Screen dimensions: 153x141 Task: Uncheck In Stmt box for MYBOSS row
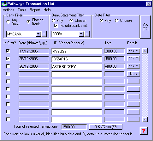[x=8, y=51]
